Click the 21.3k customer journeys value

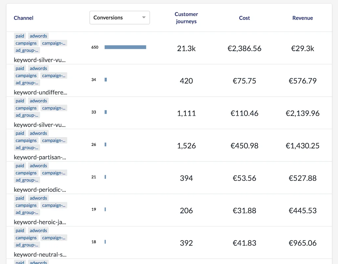[x=186, y=48]
